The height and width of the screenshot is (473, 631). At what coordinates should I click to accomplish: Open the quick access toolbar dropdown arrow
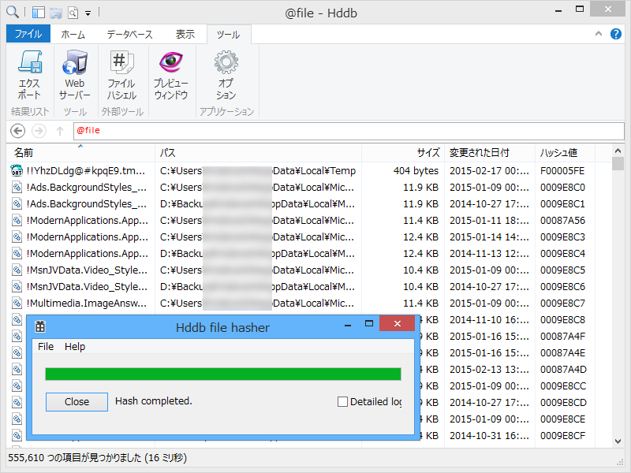pos(87,13)
